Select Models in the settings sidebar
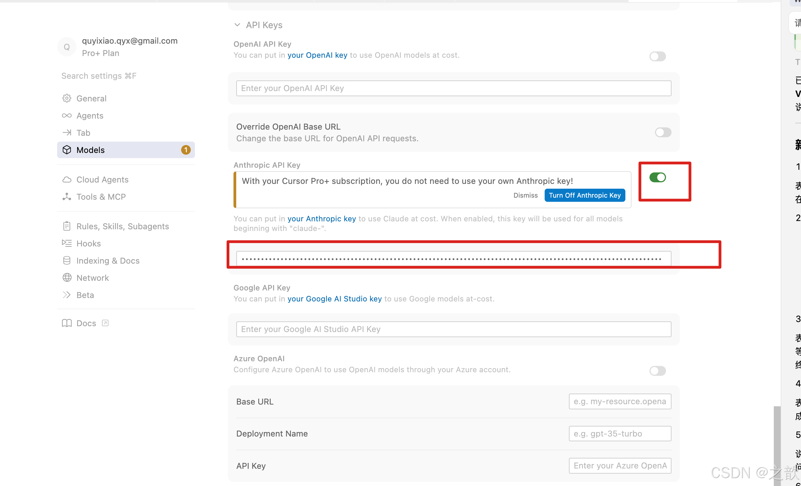Image resolution: width=801 pixels, height=486 pixels. (x=90, y=150)
